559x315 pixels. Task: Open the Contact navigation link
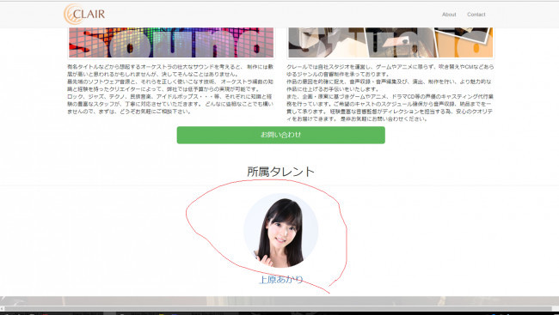pos(476,15)
